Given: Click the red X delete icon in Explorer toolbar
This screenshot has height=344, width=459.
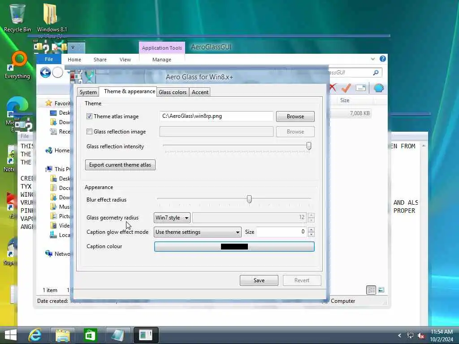Looking at the screenshot, I should click(x=333, y=87).
